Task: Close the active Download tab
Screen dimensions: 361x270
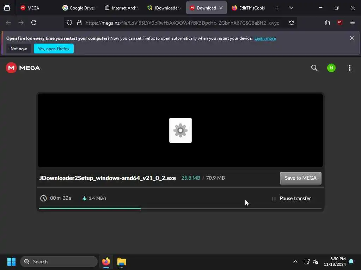Action: (x=221, y=8)
